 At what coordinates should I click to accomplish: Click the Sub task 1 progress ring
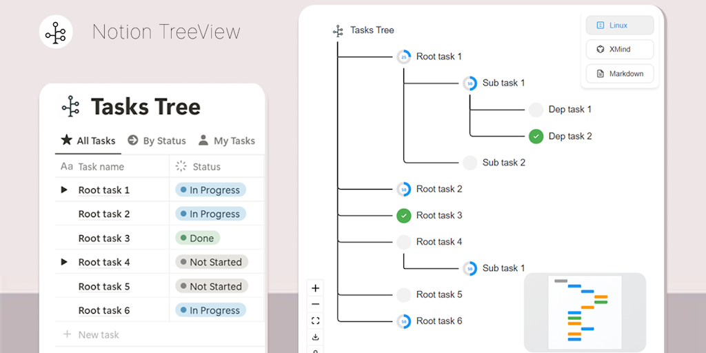tap(470, 83)
